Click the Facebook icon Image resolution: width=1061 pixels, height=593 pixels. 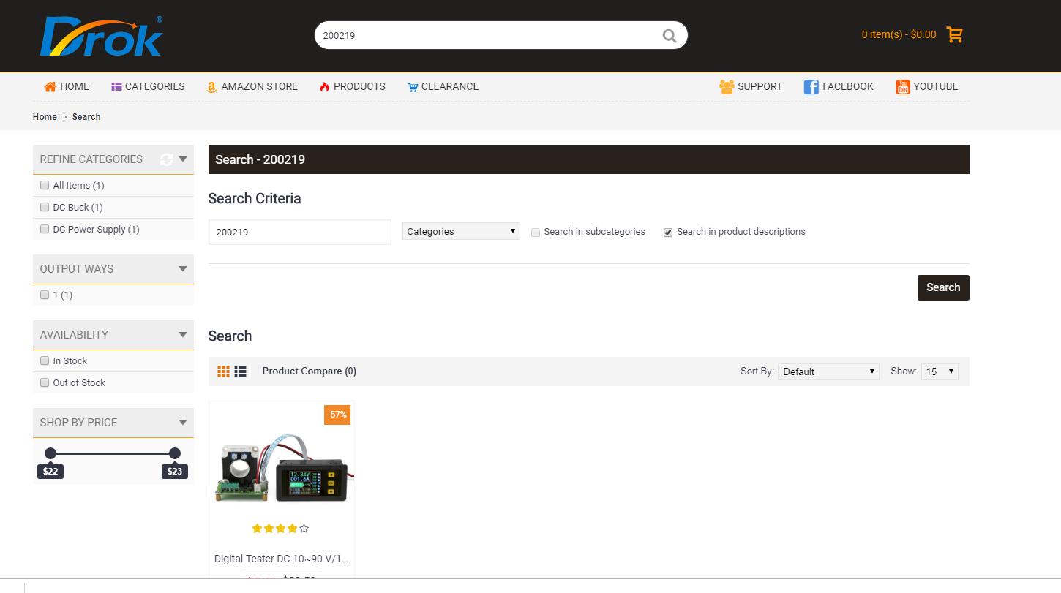click(x=811, y=87)
